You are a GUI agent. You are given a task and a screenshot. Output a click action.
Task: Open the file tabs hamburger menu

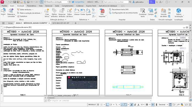click(3, 23)
